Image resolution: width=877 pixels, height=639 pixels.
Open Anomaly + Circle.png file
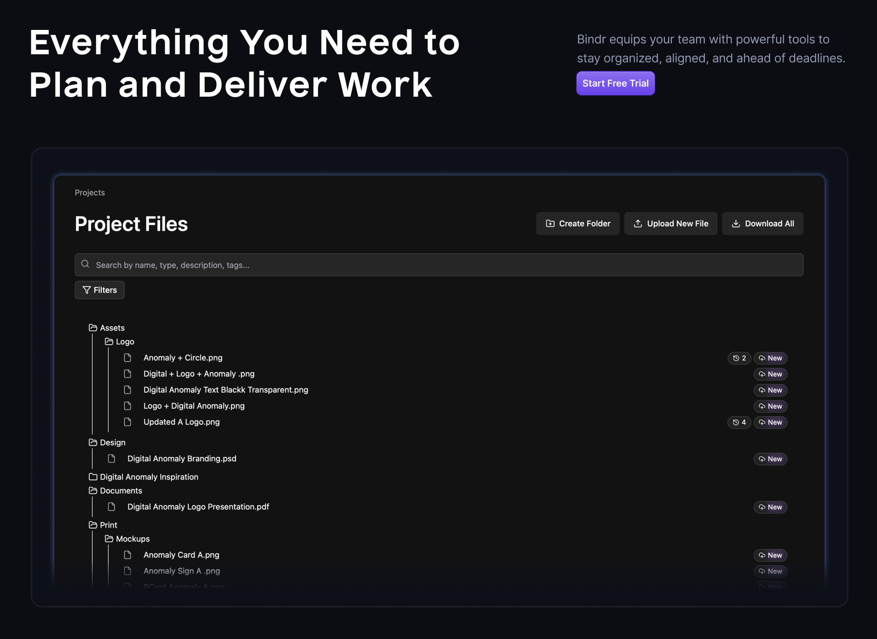pos(183,358)
